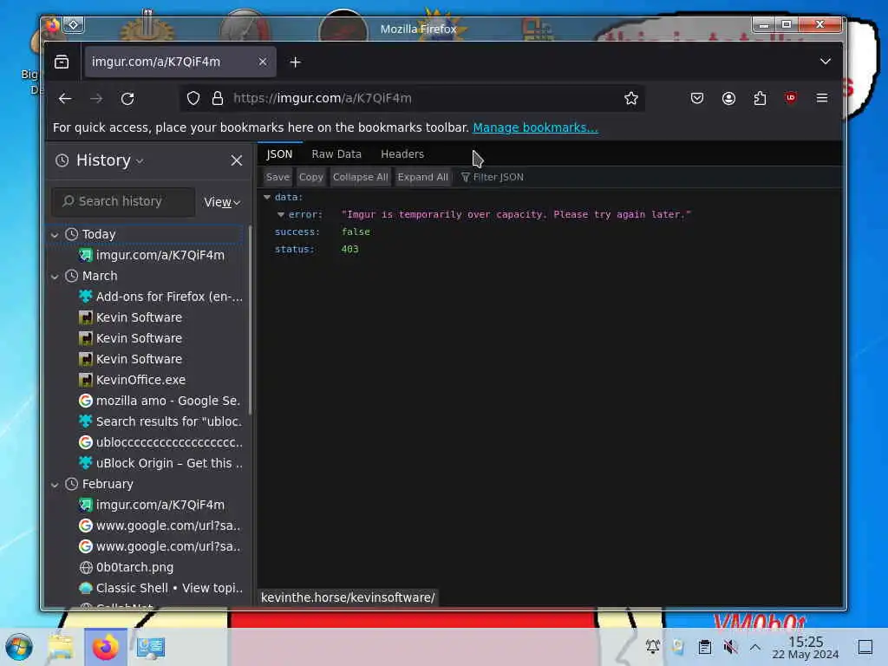The height and width of the screenshot is (666, 888).
Task: Open the KevinOffice.exe history entry
Action: coord(133,380)
